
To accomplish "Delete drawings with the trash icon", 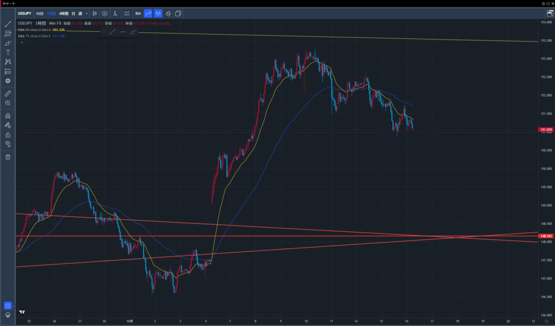I will pyautogui.click(x=8, y=157).
